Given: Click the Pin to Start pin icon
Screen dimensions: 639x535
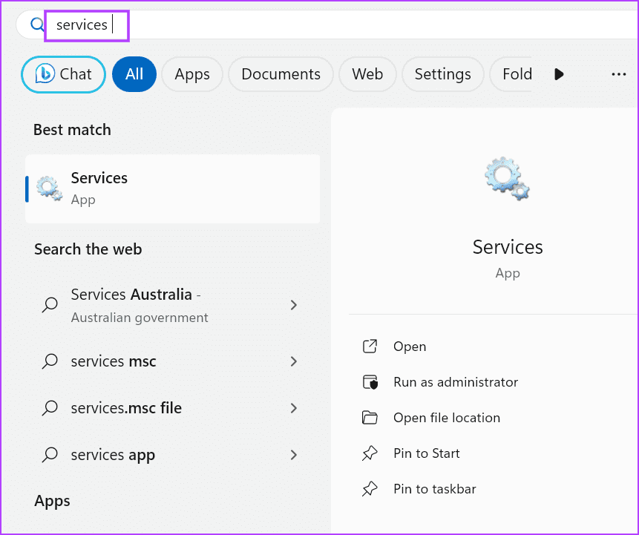Looking at the screenshot, I should [x=370, y=453].
